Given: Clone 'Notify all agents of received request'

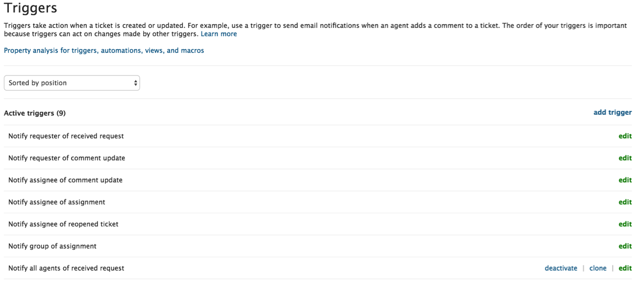Looking at the screenshot, I should point(598,268).
